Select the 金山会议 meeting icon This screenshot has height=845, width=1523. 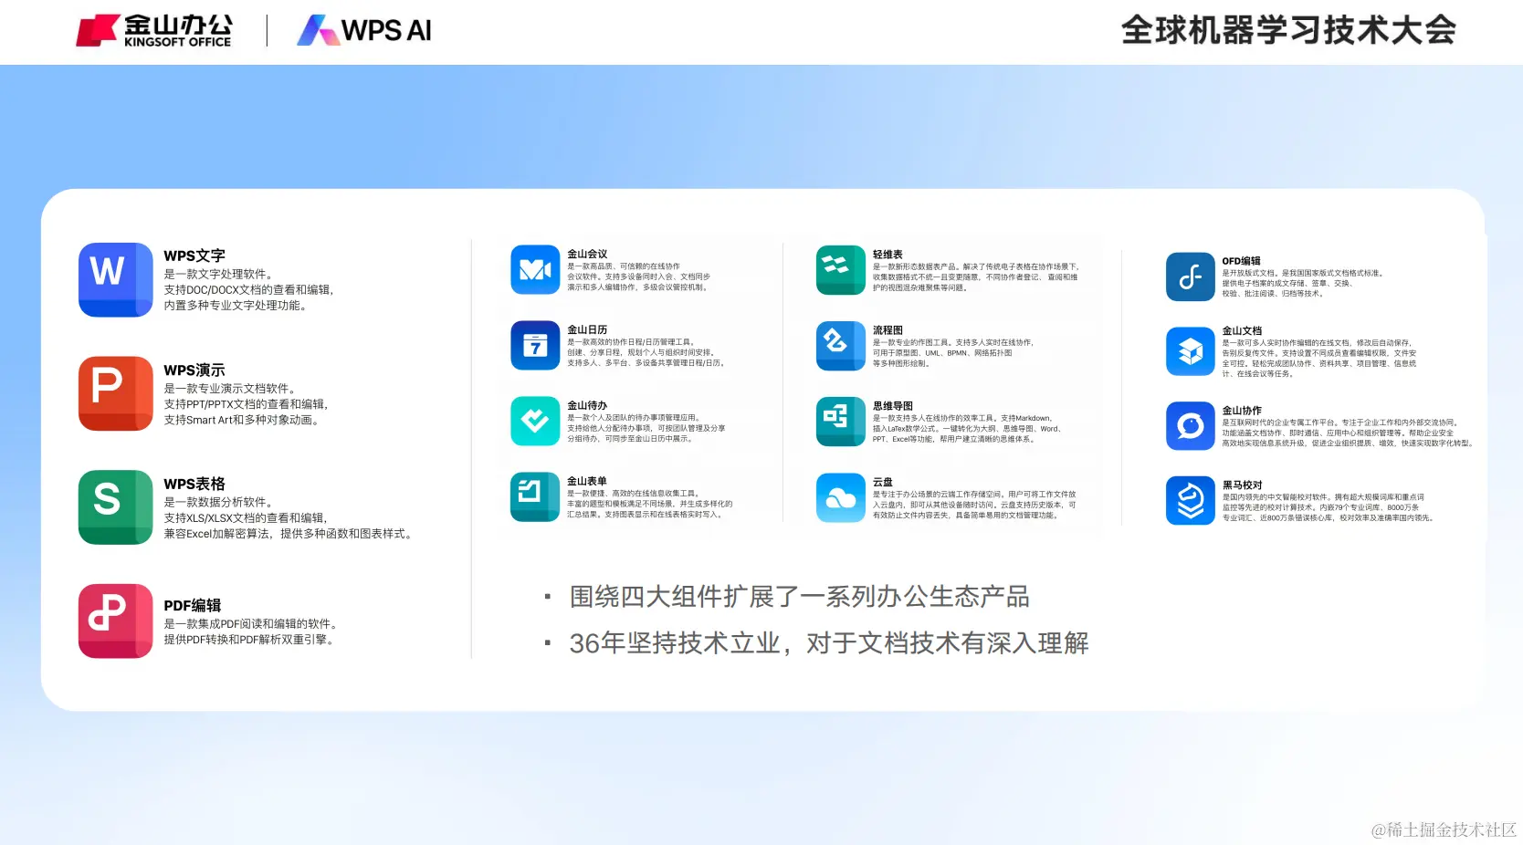[x=535, y=269]
